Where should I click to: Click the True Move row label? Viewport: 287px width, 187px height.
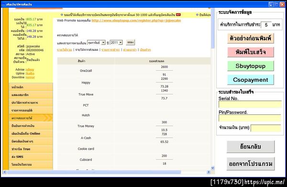(86, 94)
